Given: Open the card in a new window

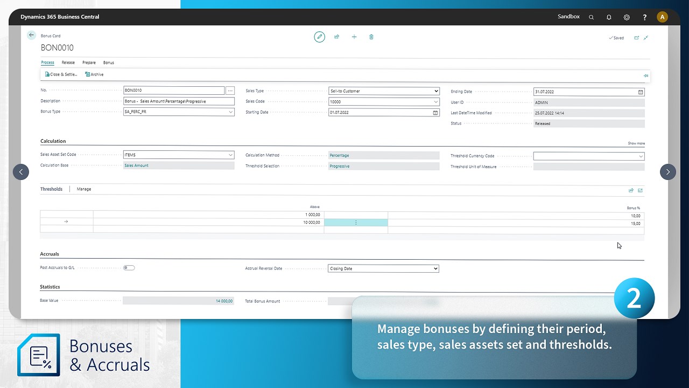Looking at the screenshot, I should 637,38.
